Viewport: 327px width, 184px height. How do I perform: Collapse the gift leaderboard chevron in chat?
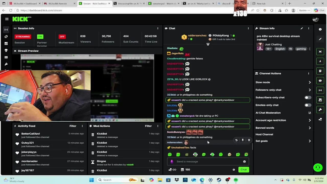(208, 44)
